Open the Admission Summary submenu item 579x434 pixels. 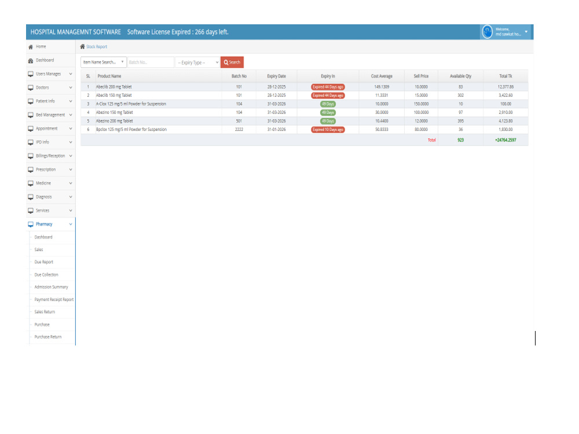click(52, 287)
